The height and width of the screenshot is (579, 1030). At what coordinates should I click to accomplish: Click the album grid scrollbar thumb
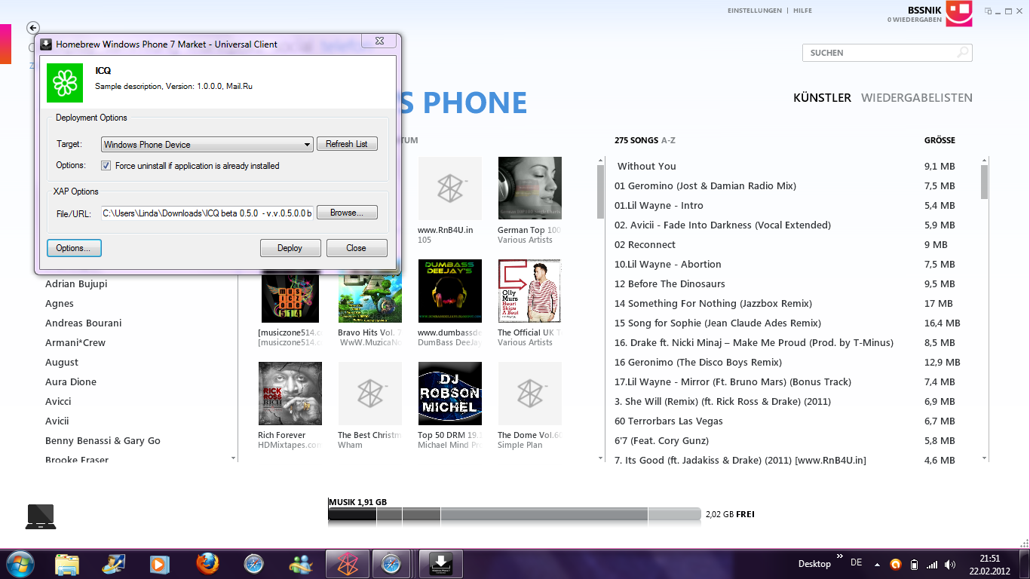[600, 191]
